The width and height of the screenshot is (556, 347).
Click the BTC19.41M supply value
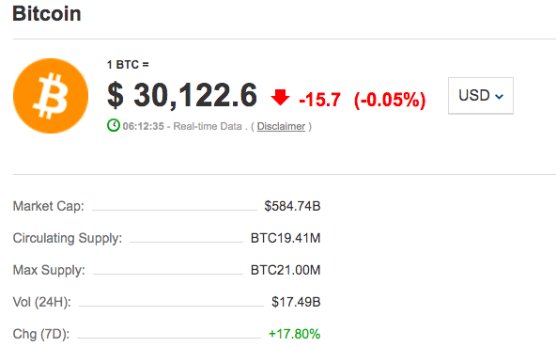[286, 238]
